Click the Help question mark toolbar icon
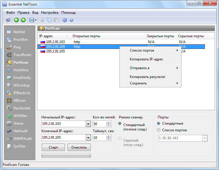The image size is (219, 170). [71, 20]
